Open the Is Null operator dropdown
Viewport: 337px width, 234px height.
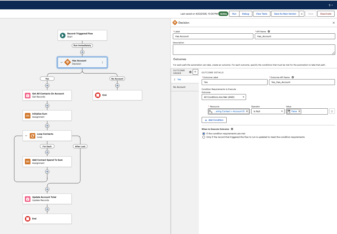point(268,111)
